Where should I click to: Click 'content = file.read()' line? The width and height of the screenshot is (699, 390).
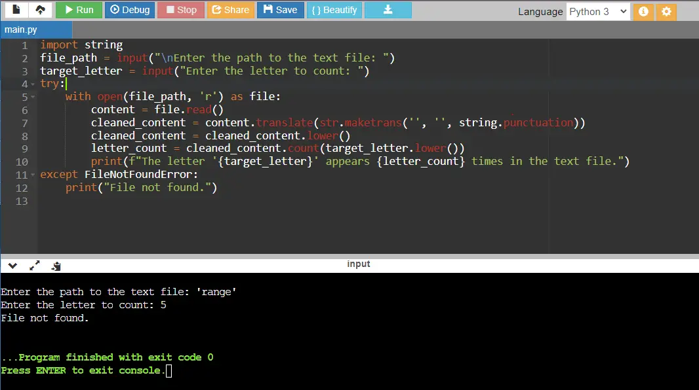(x=157, y=110)
